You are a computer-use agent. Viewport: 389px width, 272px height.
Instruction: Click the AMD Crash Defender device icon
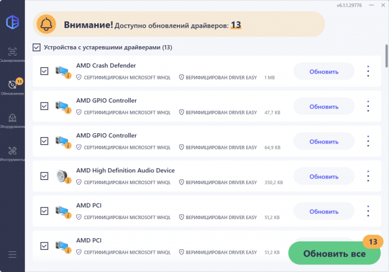63,71
